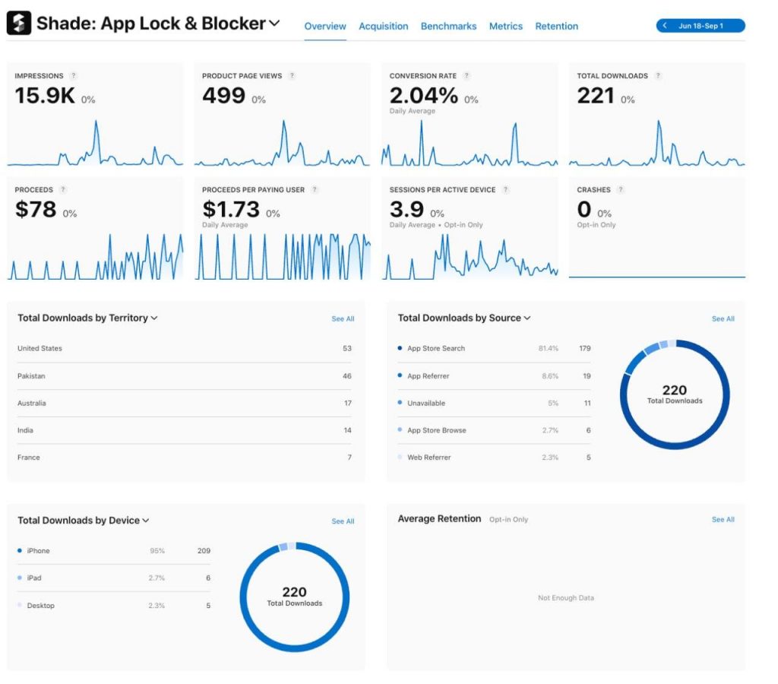Select the iPad legend dot
Viewport: 778px width, 684px height.
click(x=19, y=578)
